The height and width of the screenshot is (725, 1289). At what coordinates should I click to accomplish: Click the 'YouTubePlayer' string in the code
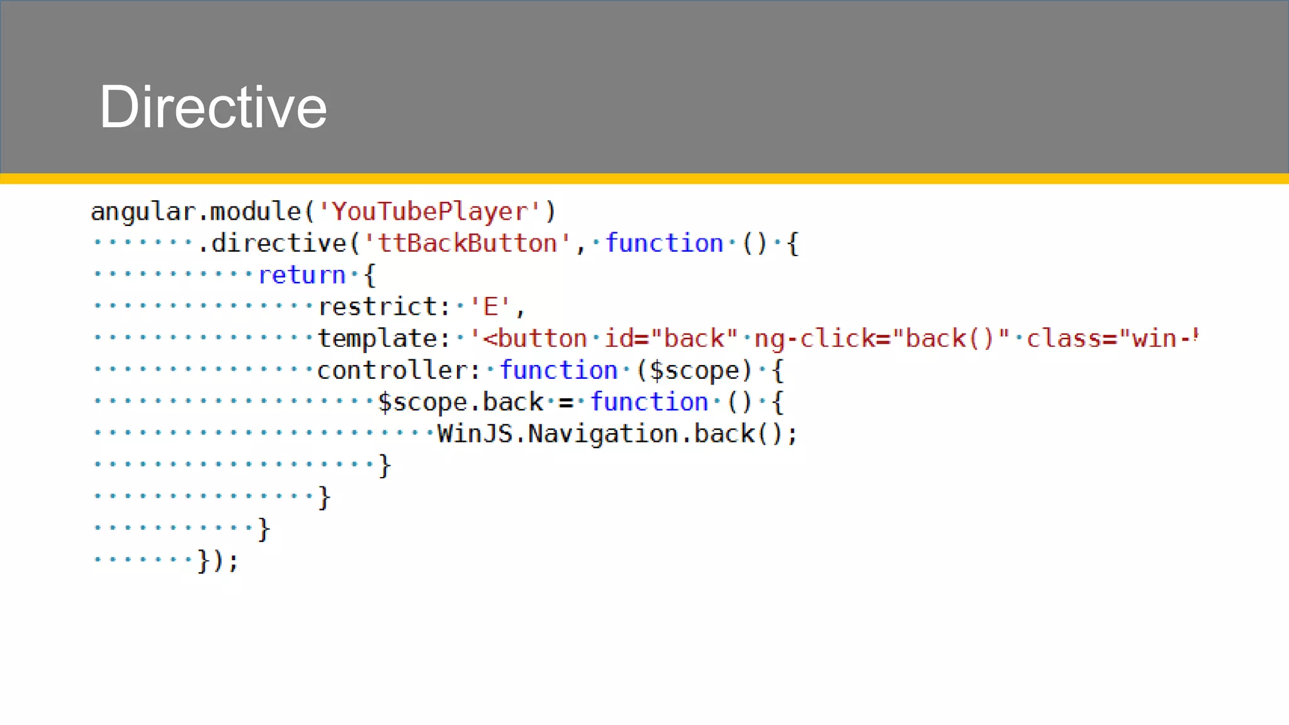coord(429,211)
